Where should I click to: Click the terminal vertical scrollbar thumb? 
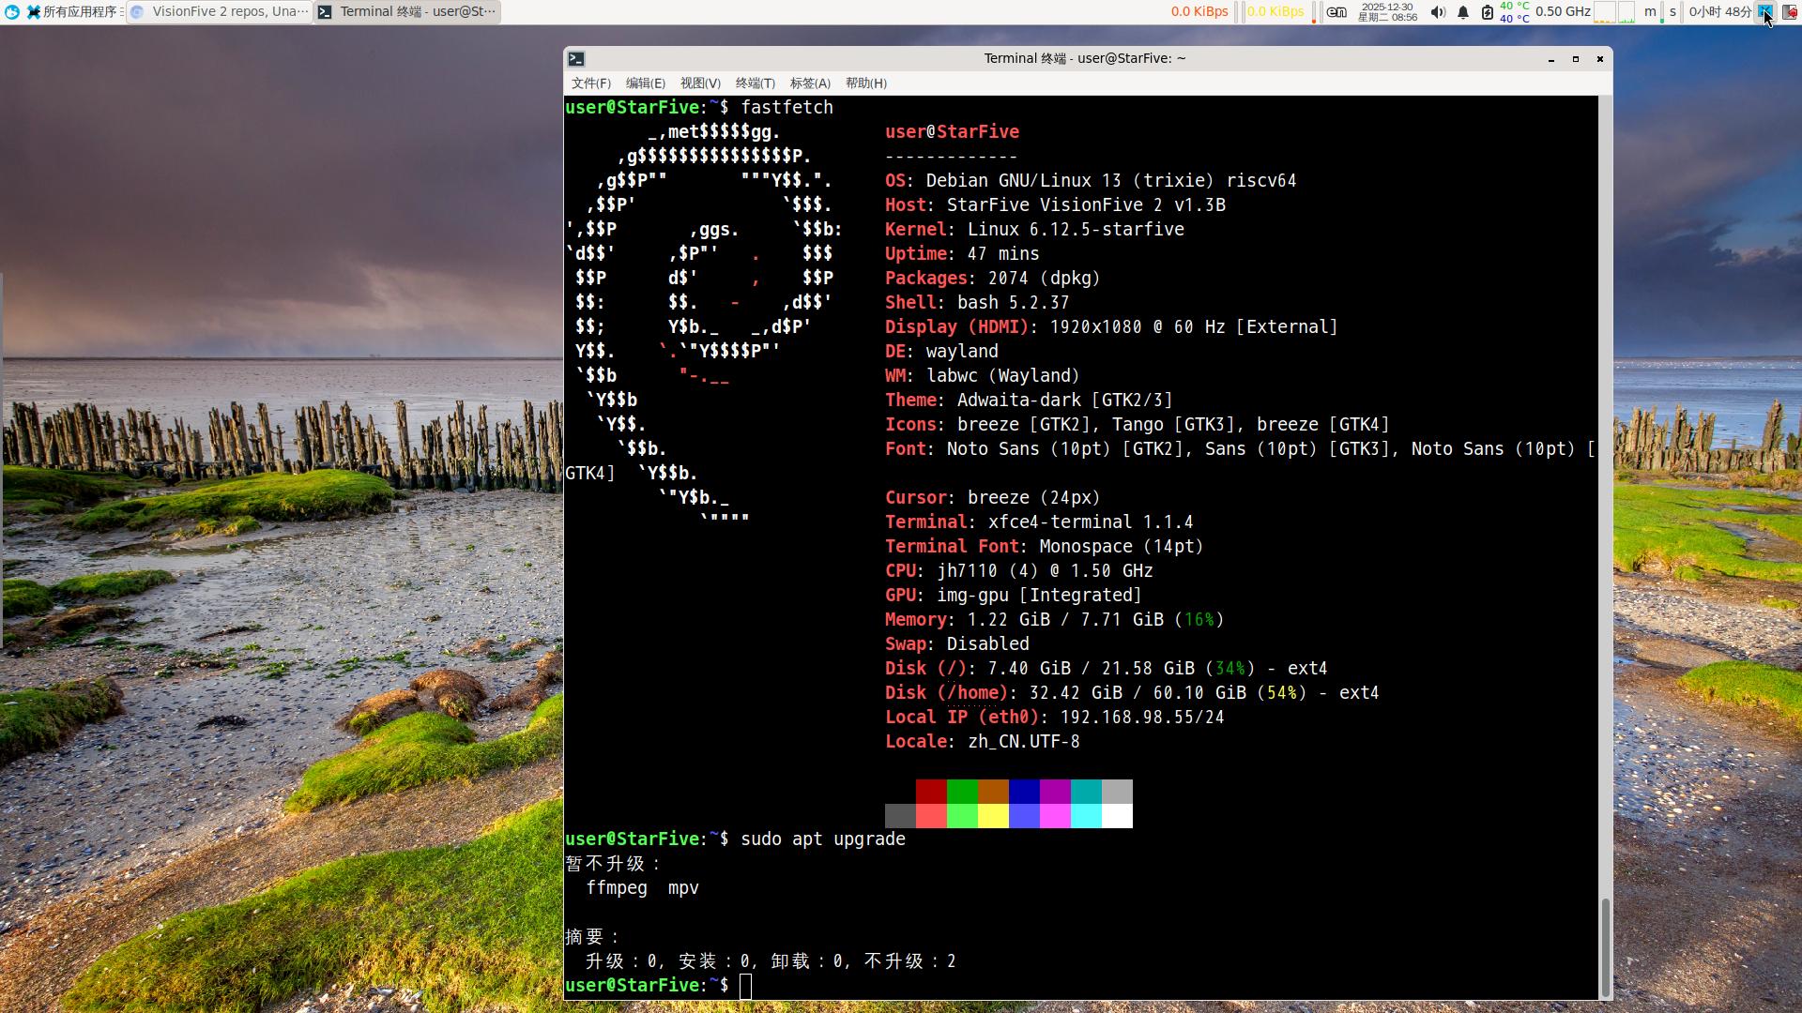[x=1605, y=945]
